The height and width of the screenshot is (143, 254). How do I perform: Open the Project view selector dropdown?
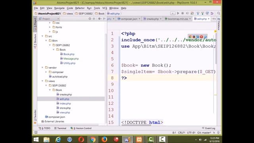[49, 19]
